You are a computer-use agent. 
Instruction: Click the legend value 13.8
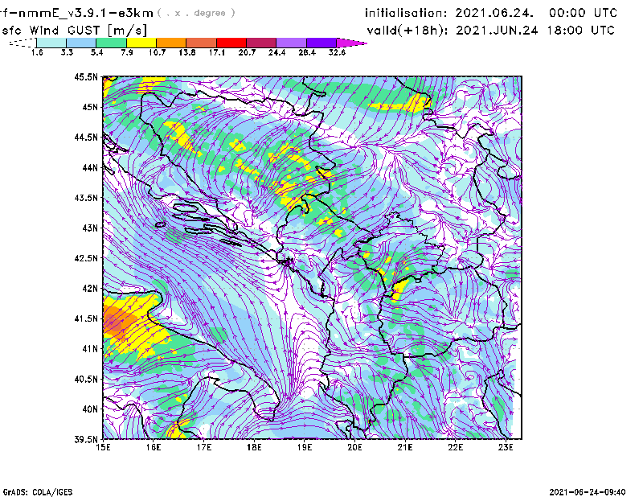[187, 52]
